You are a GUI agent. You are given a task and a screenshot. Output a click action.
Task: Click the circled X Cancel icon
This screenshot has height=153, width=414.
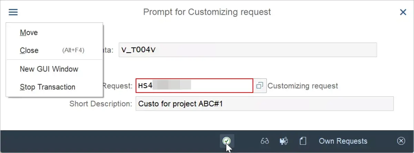tap(401, 141)
